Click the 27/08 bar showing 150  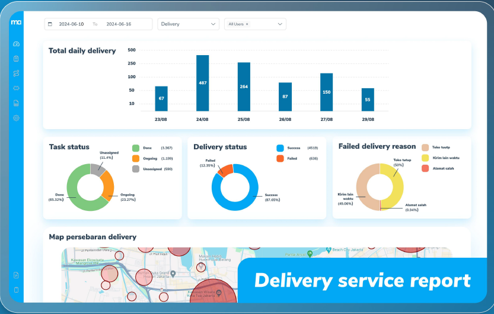coord(326,92)
